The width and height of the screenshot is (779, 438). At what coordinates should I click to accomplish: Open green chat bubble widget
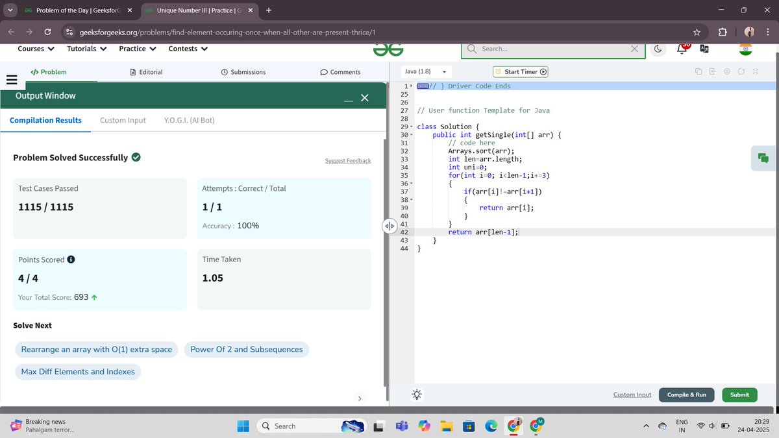pyautogui.click(x=763, y=158)
